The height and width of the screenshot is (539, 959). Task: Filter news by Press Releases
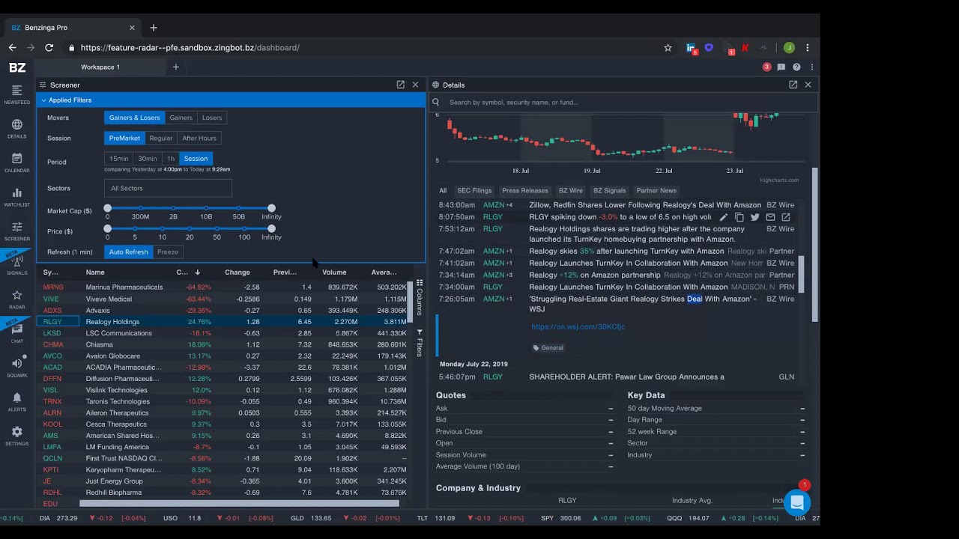click(x=525, y=191)
